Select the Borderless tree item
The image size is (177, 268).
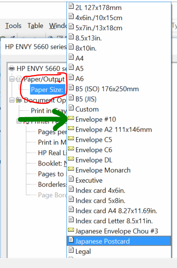pyautogui.click(x=52, y=185)
